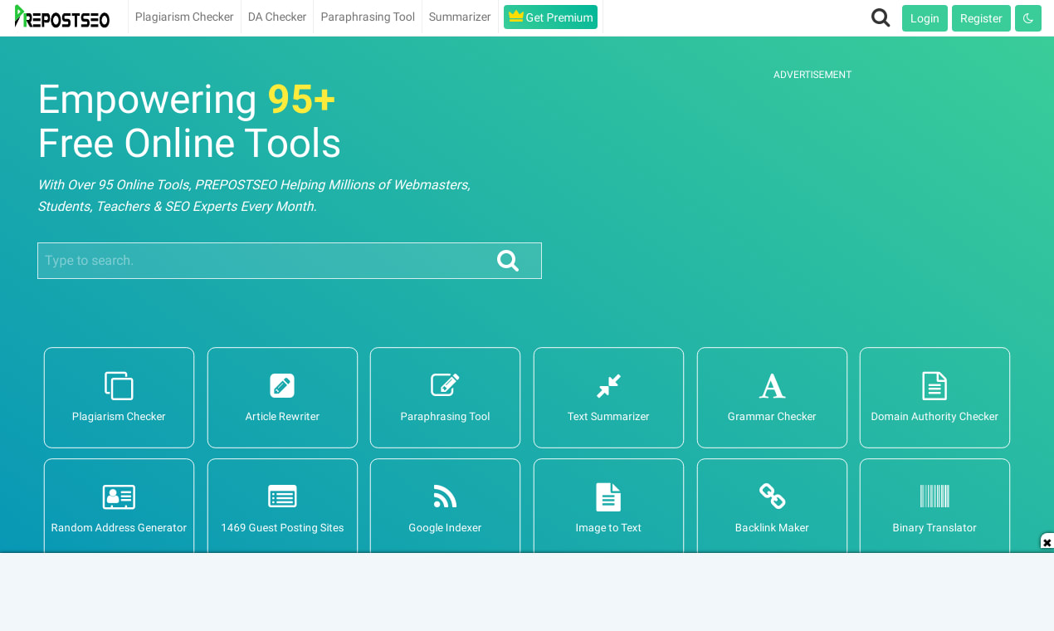The height and width of the screenshot is (631, 1054).
Task: Click the 'ADVERTISEMENT' label text
Action: (x=812, y=75)
